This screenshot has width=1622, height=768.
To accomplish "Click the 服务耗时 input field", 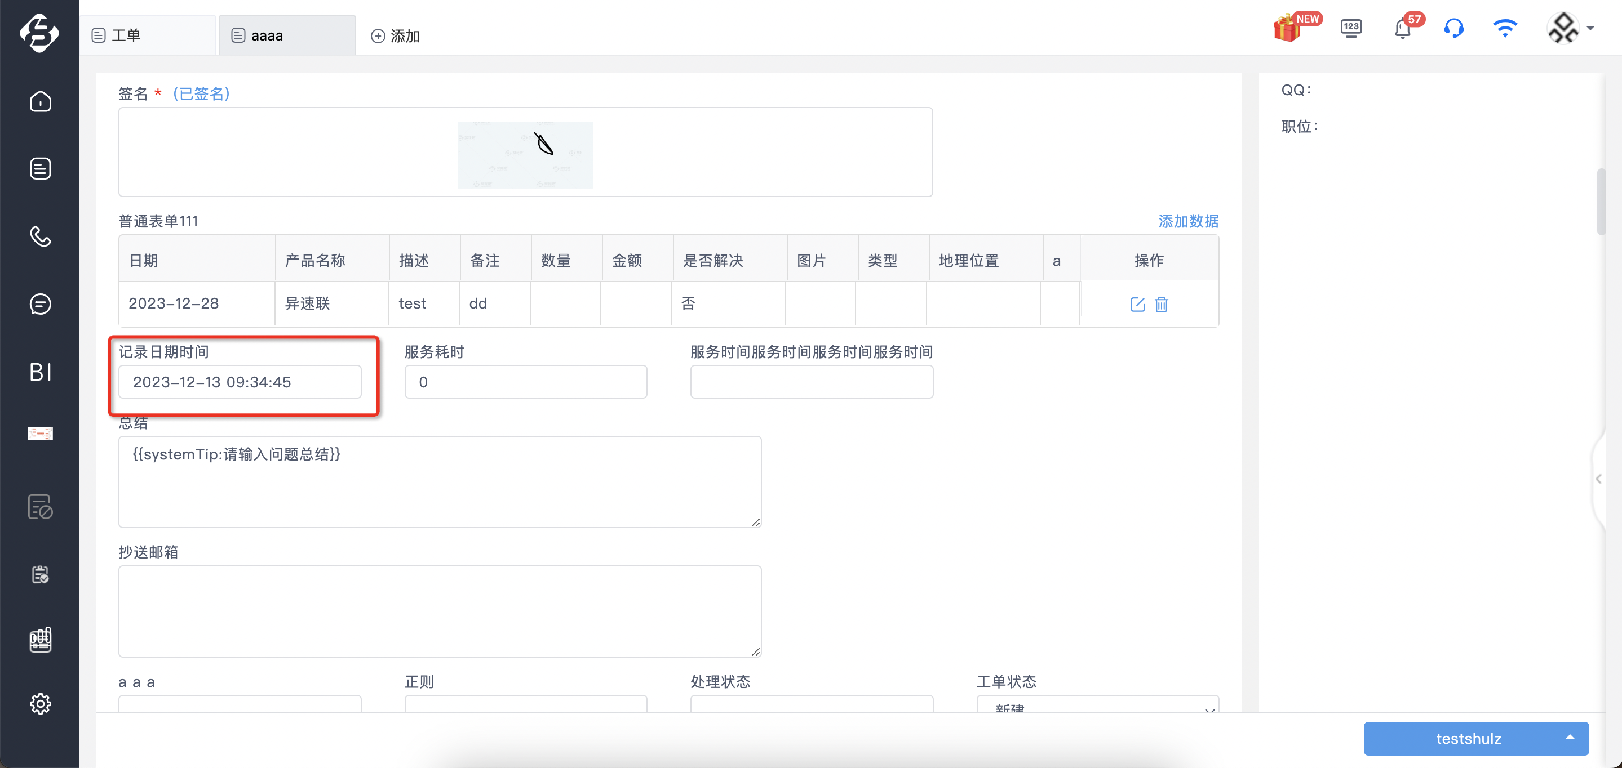I will [x=526, y=382].
